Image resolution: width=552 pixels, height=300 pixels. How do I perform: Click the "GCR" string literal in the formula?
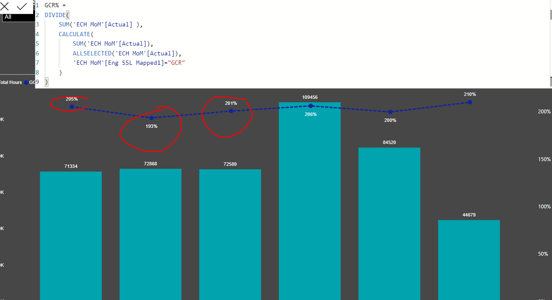[177, 63]
